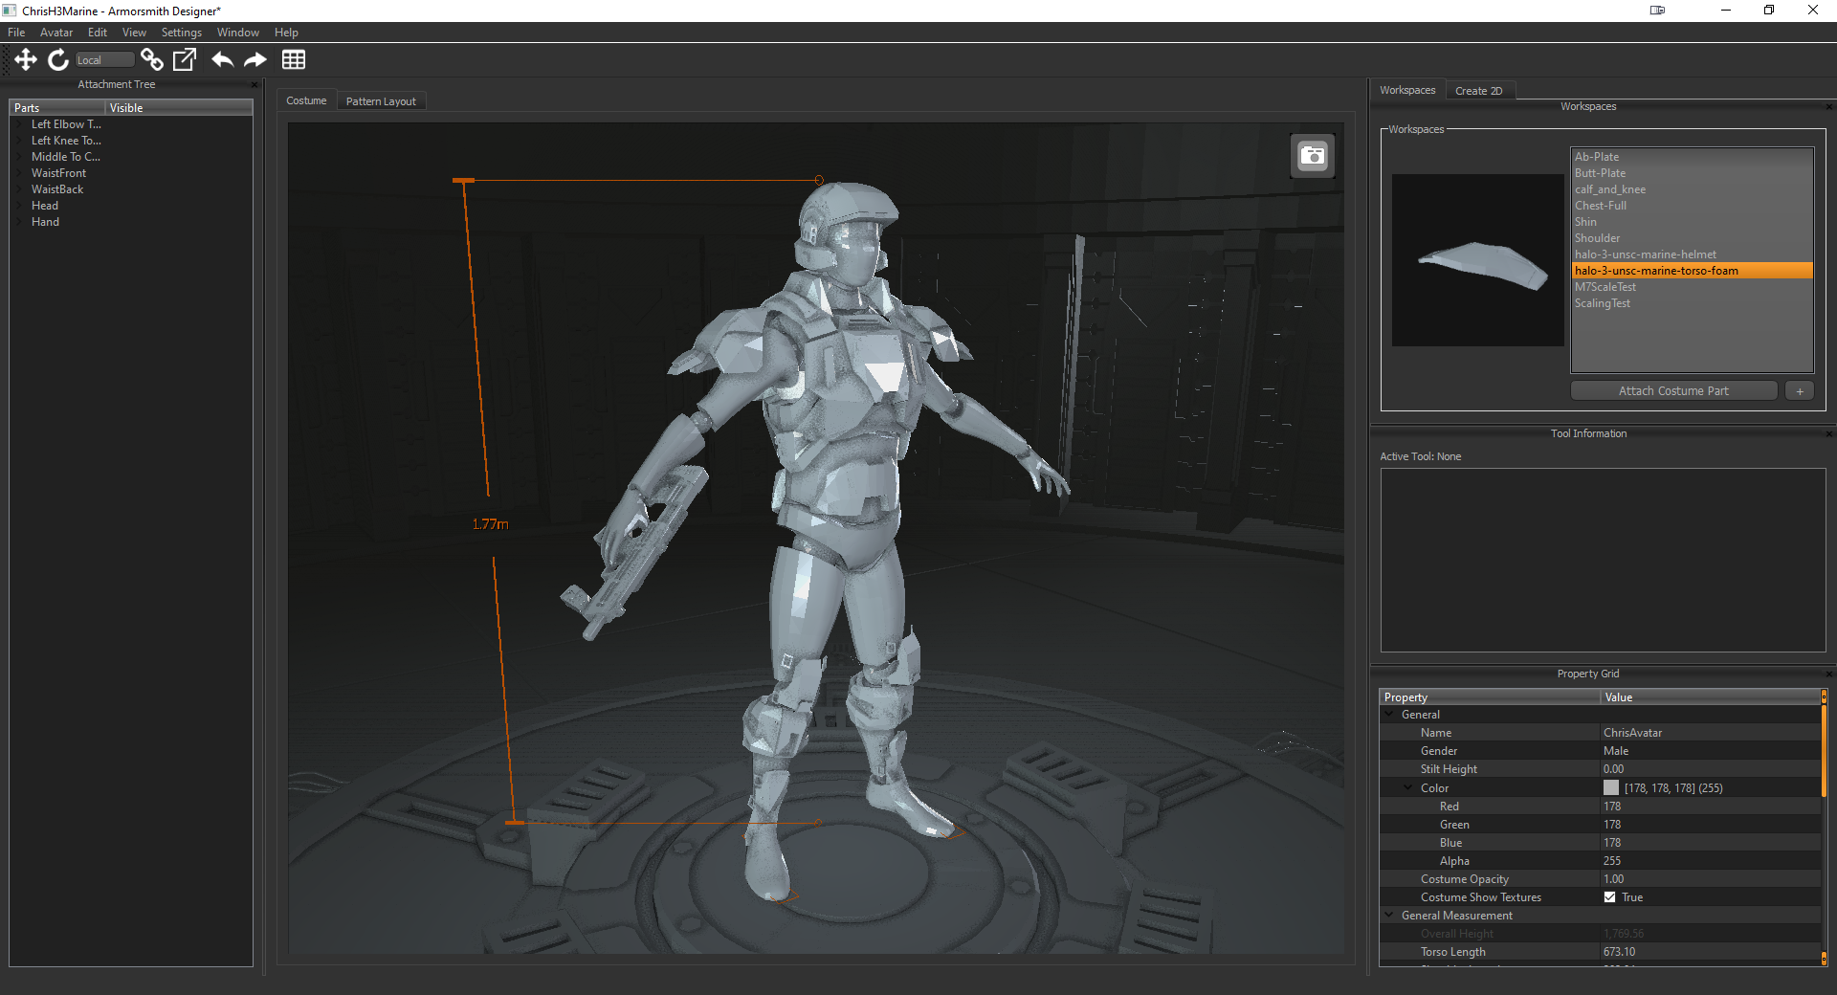
Task: Click the title bar icon left of minimize
Action: pos(1657,11)
